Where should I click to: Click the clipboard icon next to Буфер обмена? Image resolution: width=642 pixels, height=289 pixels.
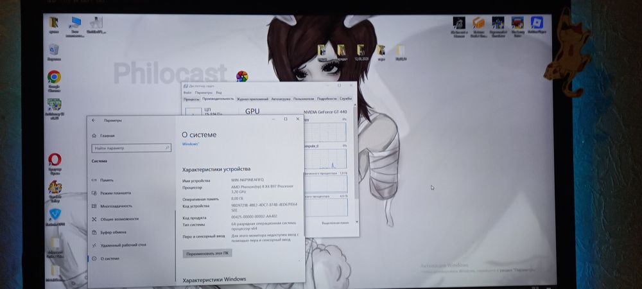94,232
